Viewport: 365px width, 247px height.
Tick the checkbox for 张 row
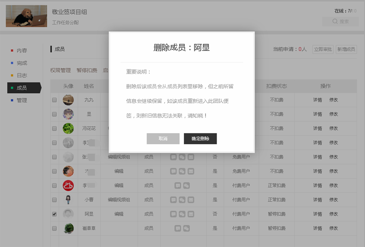point(55,157)
